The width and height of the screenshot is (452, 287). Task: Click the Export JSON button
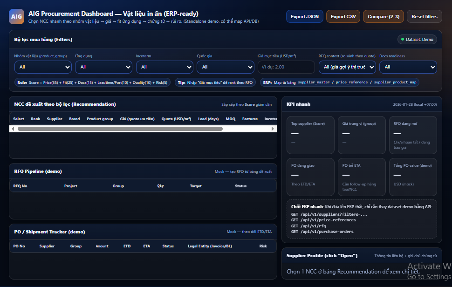304,17
